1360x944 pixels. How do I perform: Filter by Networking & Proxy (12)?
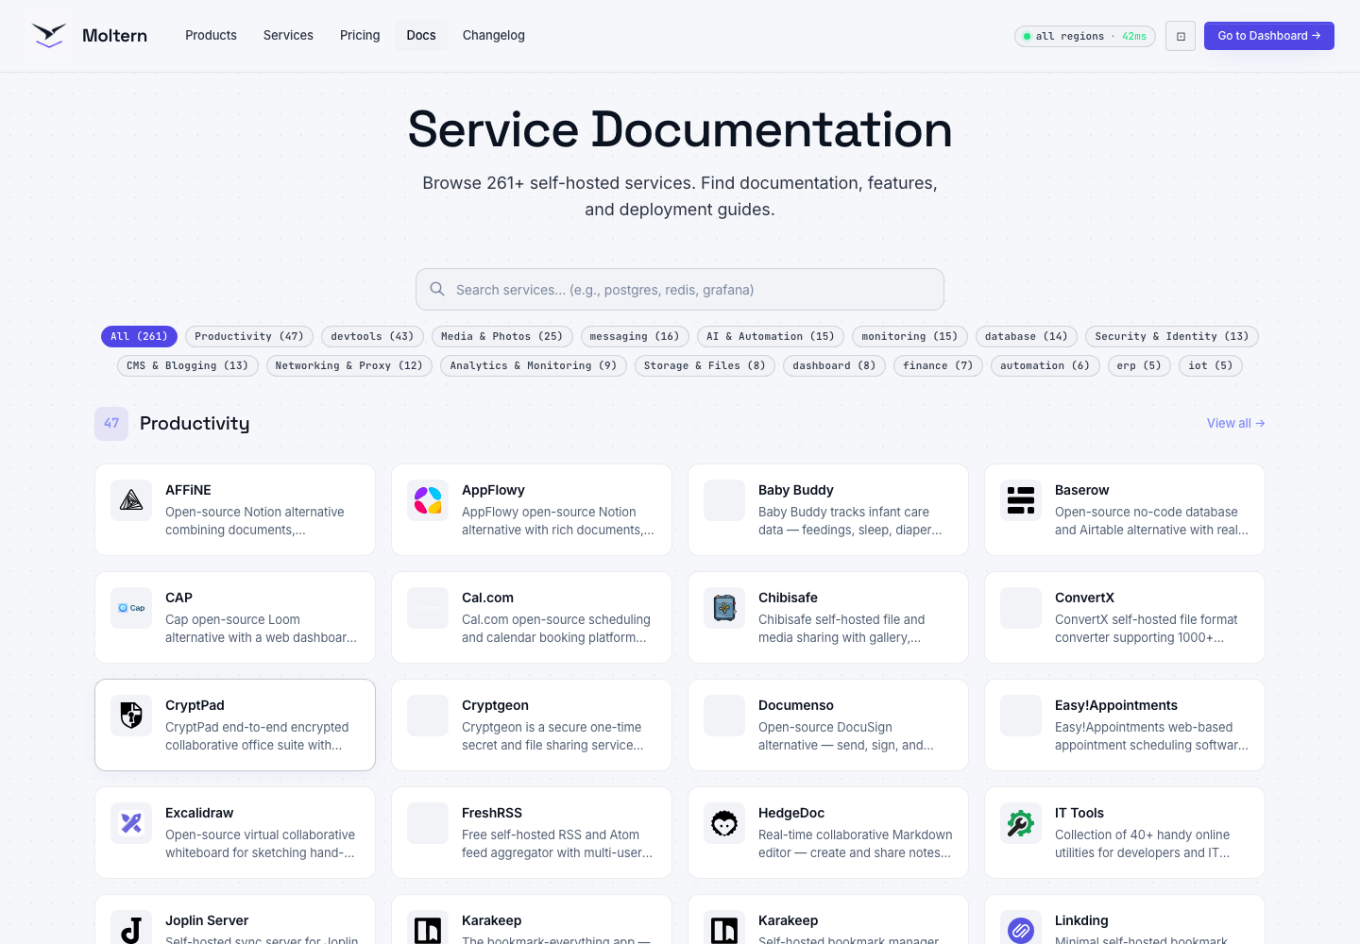(349, 365)
